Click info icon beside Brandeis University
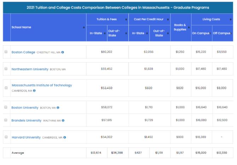Screen dimensions: 237x165 [63, 120]
